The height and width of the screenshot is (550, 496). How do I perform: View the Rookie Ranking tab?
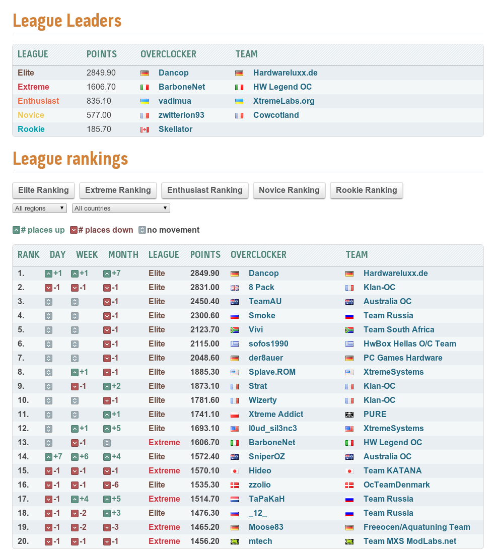point(366,190)
